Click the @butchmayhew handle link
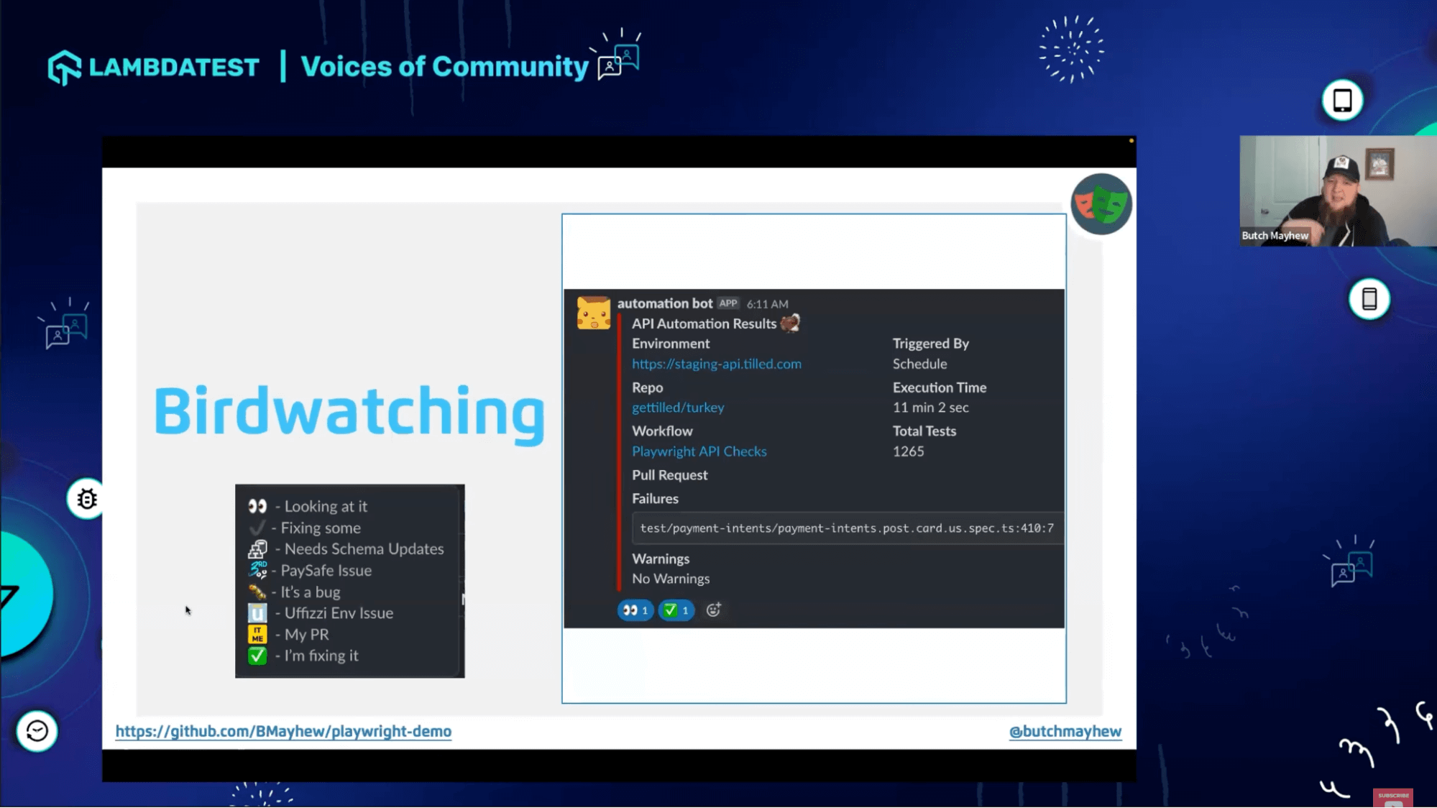Viewport: 1437px width, 808px height. point(1065,731)
